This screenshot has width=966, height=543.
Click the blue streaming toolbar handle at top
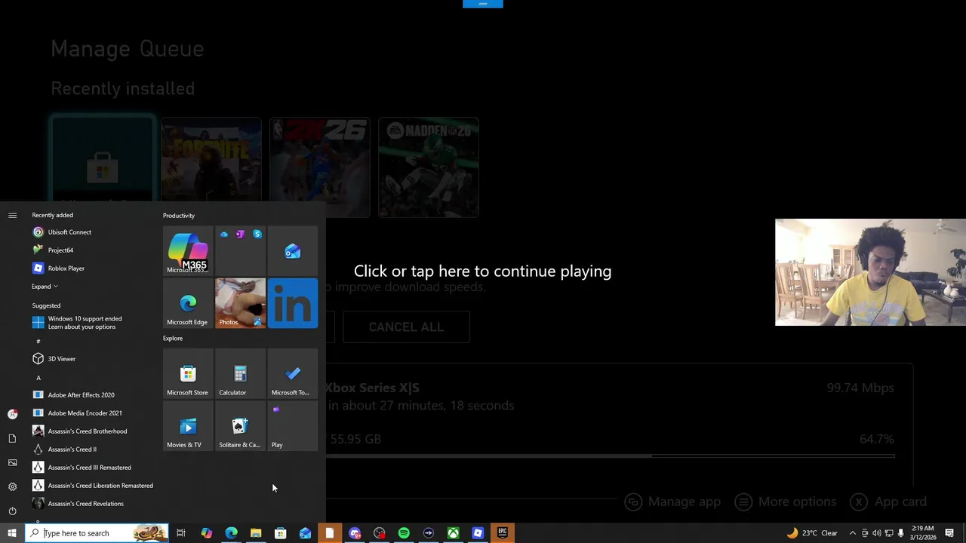click(483, 4)
